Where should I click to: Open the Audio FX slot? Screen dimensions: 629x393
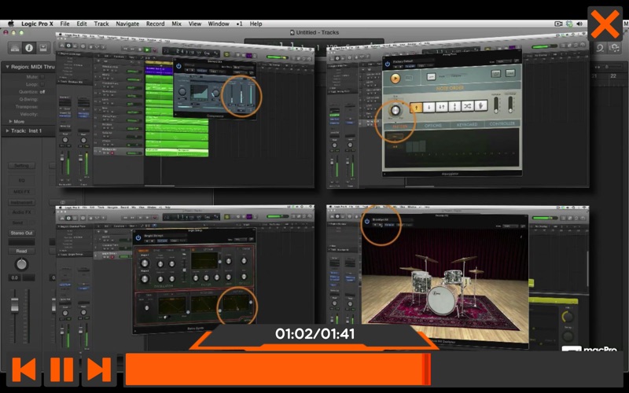tap(21, 212)
